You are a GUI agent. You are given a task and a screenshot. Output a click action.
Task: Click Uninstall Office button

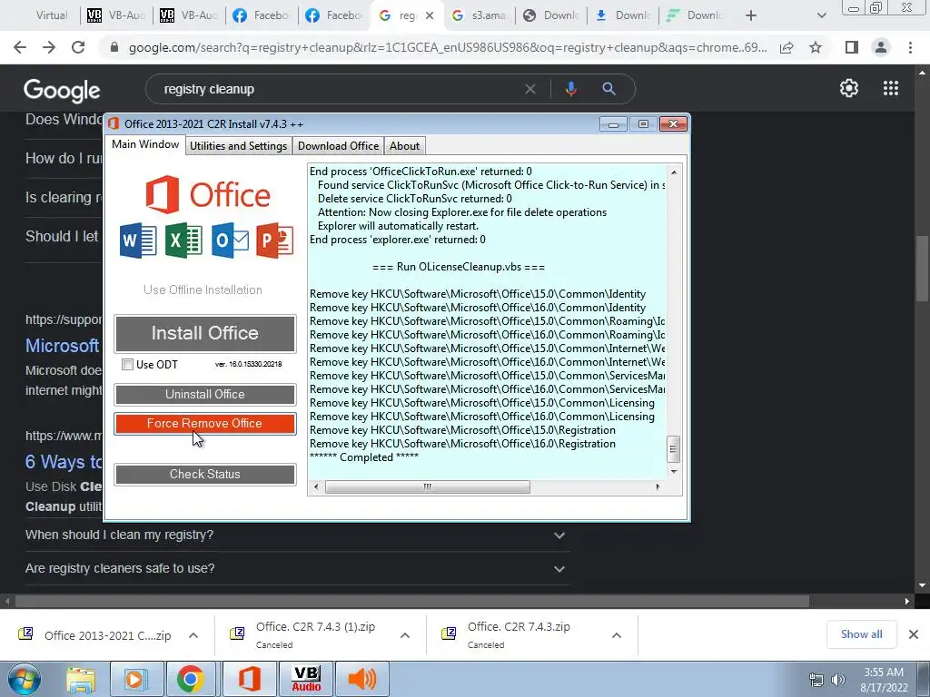[204, 394]
